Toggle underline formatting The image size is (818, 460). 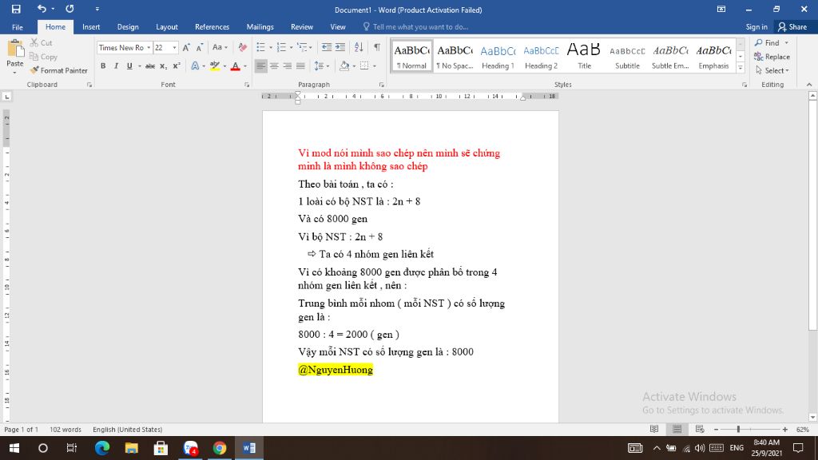tap(129, 65)
